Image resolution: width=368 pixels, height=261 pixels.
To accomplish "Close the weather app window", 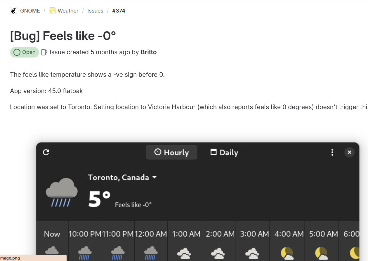I will pos(349,152).
